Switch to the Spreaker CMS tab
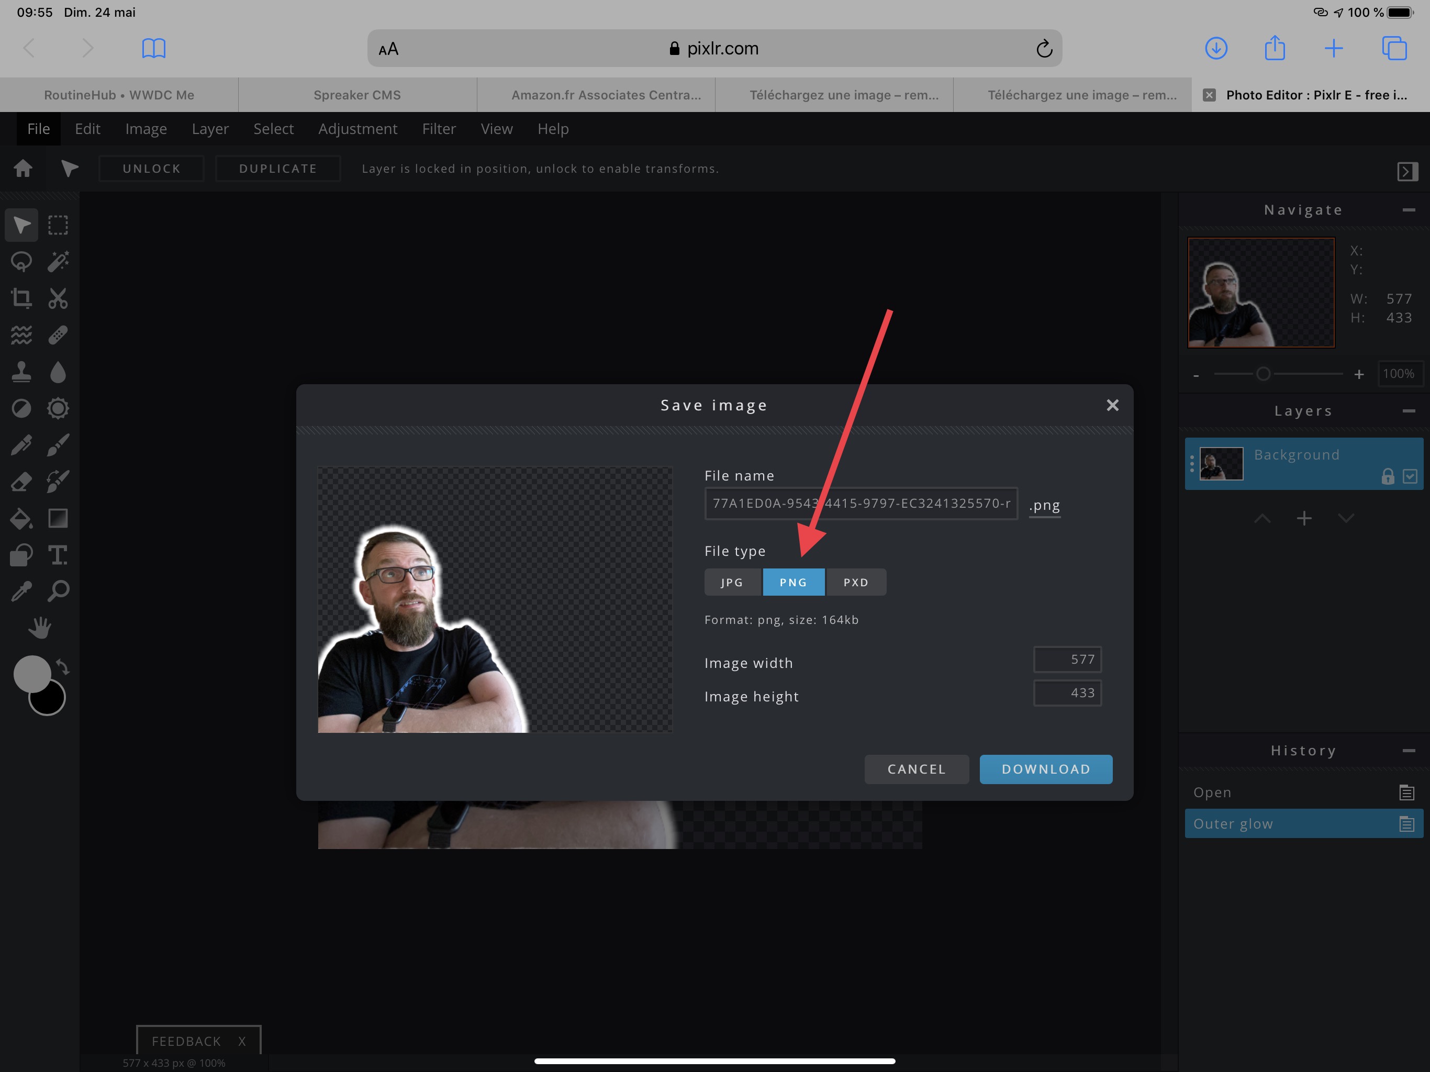This screenshot has width=1430, height=1072. coord(357,95)
